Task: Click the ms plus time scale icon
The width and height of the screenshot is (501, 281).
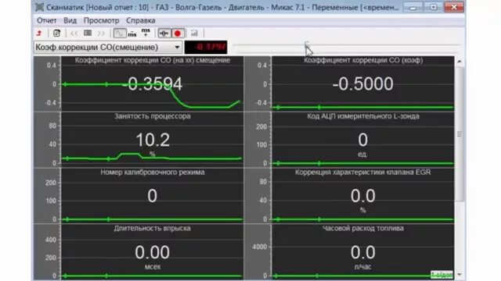Action: (x=146, y=33)
